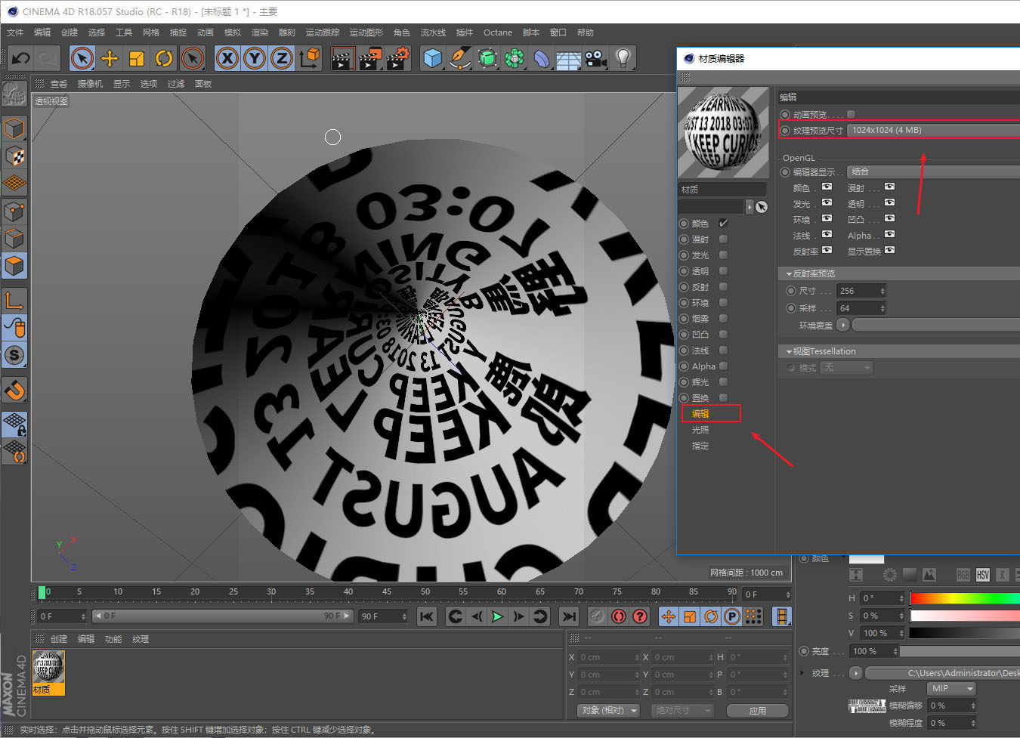Enable the 反射 channel checkbox
Screen dimensions: 1020x738
click(x=723, y=287)
